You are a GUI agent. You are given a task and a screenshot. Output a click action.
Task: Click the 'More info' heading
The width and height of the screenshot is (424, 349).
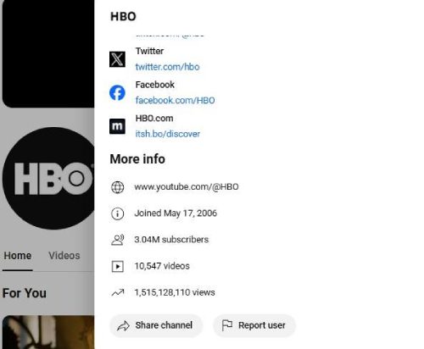coord(137,159)
